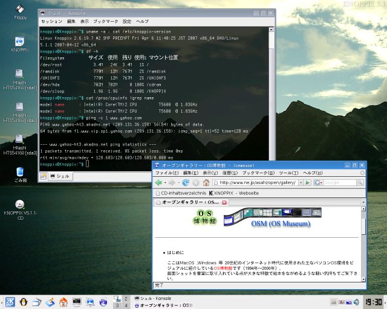Viewport: 387px width, 309px height.
Task: Open the ファイル(F) menu in Iceweasel
Action: point(167,173)
